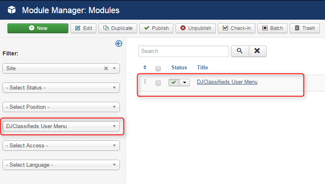Click into the Search input field
This screenshot has width=325, height=188.
click(x=183, y=51)
